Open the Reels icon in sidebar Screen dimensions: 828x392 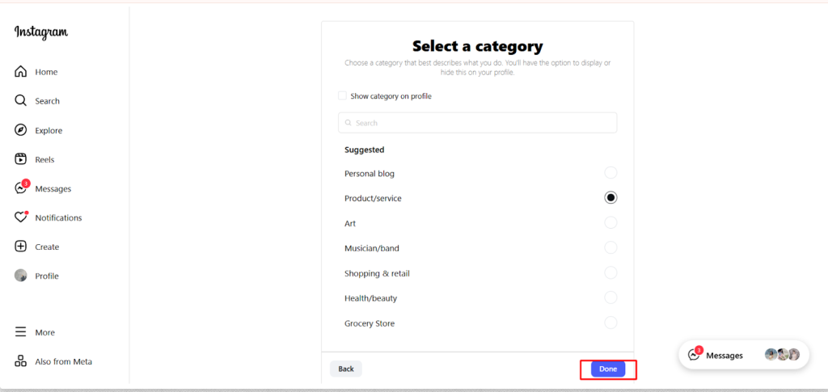coord(21,159)
